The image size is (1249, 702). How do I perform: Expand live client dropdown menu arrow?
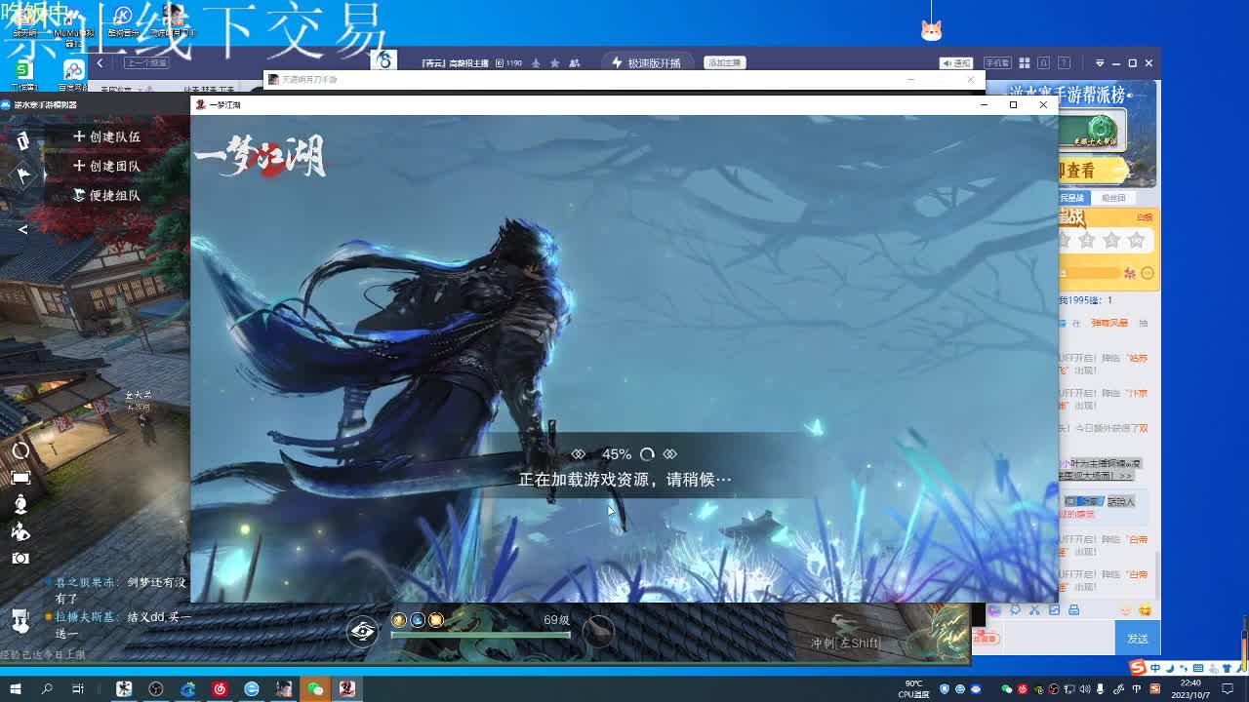click(1100, 63)
